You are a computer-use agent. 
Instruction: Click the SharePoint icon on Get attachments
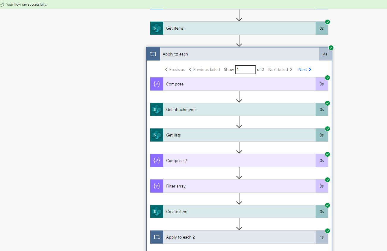[157, 109]
